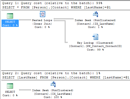Click the Query 2 SELECT Cost 0% label
Screen dimensions: 130x99
tap(10, 94)
